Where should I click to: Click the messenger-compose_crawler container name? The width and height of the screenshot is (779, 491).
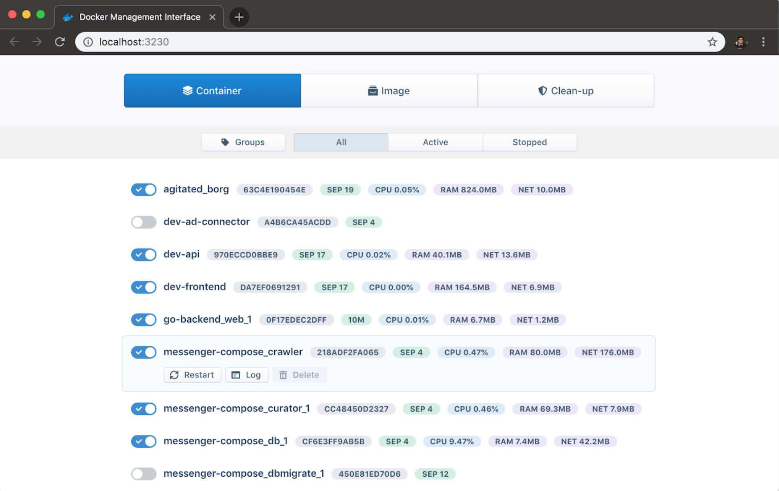pyautogui.click(x=233, y=352)
